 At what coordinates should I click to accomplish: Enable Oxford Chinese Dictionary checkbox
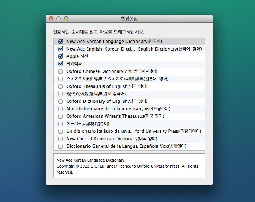tap(60, 71)
